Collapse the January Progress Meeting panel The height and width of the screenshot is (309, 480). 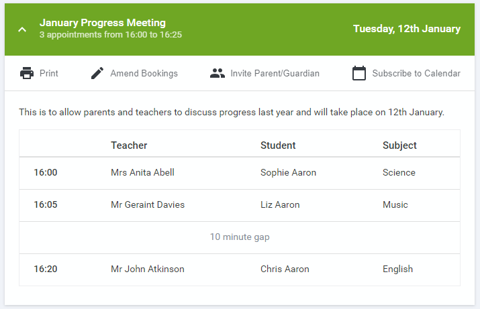22,29
